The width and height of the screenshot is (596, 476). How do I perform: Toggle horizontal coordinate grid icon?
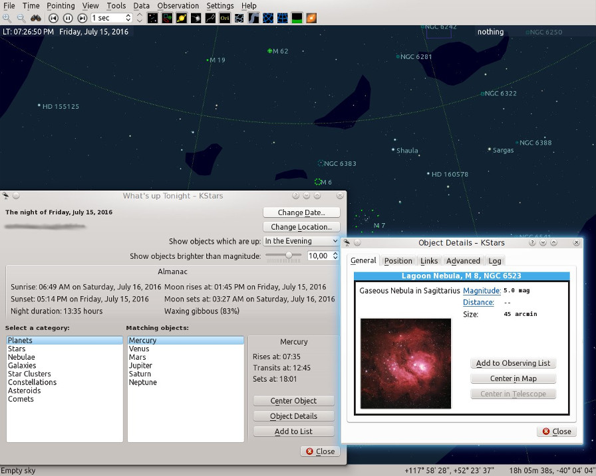pos(283,18)
